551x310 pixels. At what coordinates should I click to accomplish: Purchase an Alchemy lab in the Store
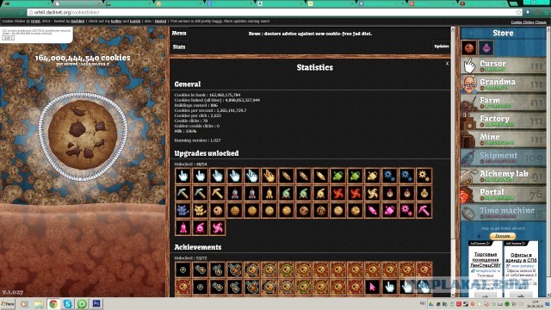pos(503,176)
